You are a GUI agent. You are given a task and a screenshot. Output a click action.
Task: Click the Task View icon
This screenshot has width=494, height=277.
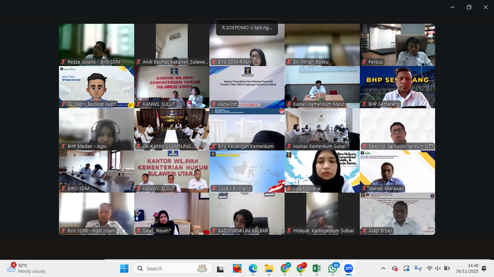(220, 269)
